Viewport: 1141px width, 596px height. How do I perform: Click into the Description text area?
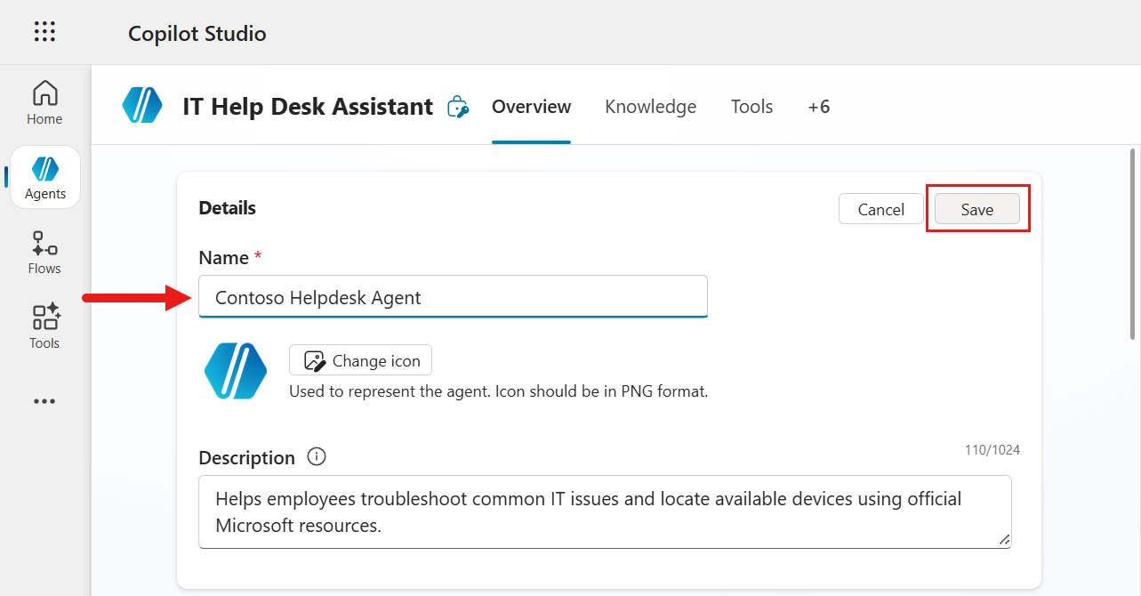[605, 511]
